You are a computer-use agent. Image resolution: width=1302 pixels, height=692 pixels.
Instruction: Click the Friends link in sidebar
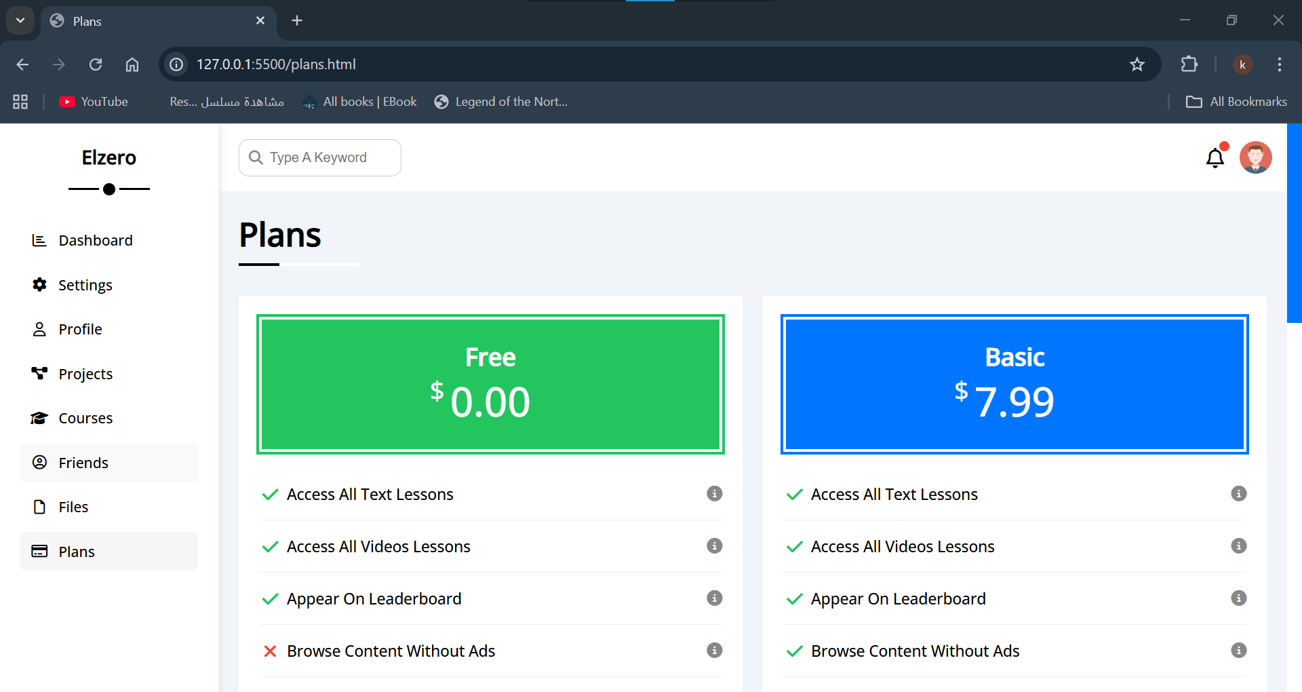point(83,462)
